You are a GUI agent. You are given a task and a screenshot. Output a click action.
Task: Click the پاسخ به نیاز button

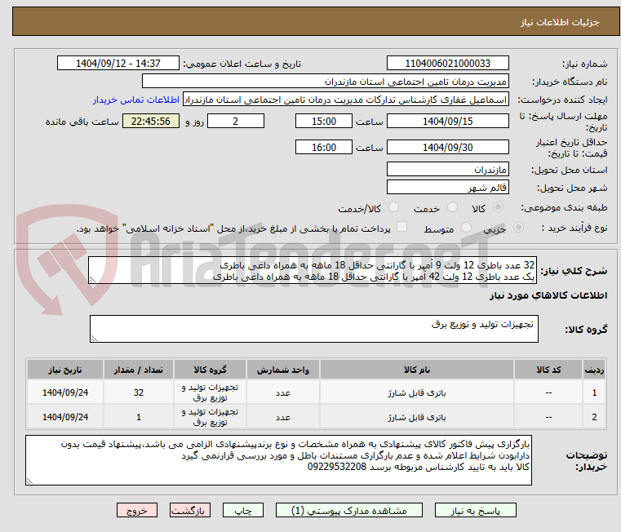(475, 510)
